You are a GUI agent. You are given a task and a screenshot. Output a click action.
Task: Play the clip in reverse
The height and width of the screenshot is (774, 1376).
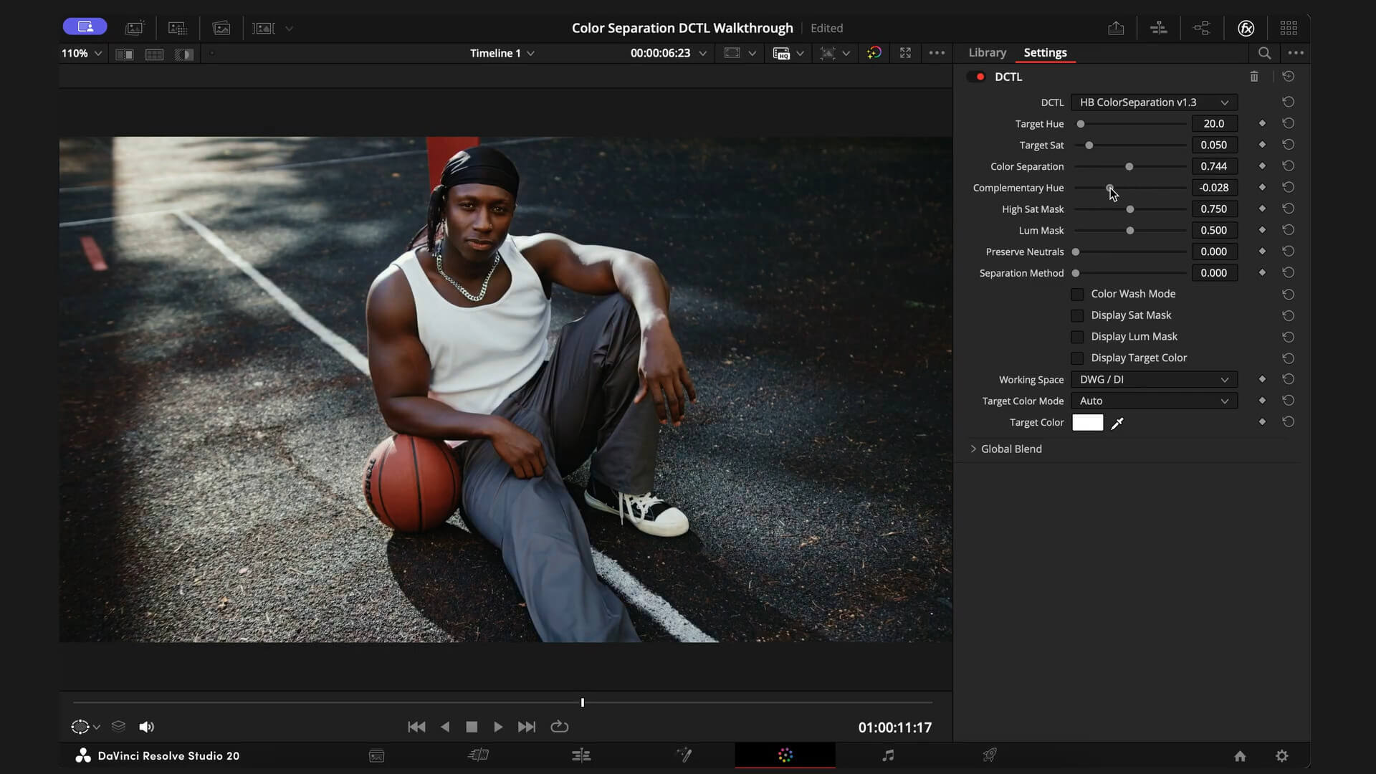point(445,727)
